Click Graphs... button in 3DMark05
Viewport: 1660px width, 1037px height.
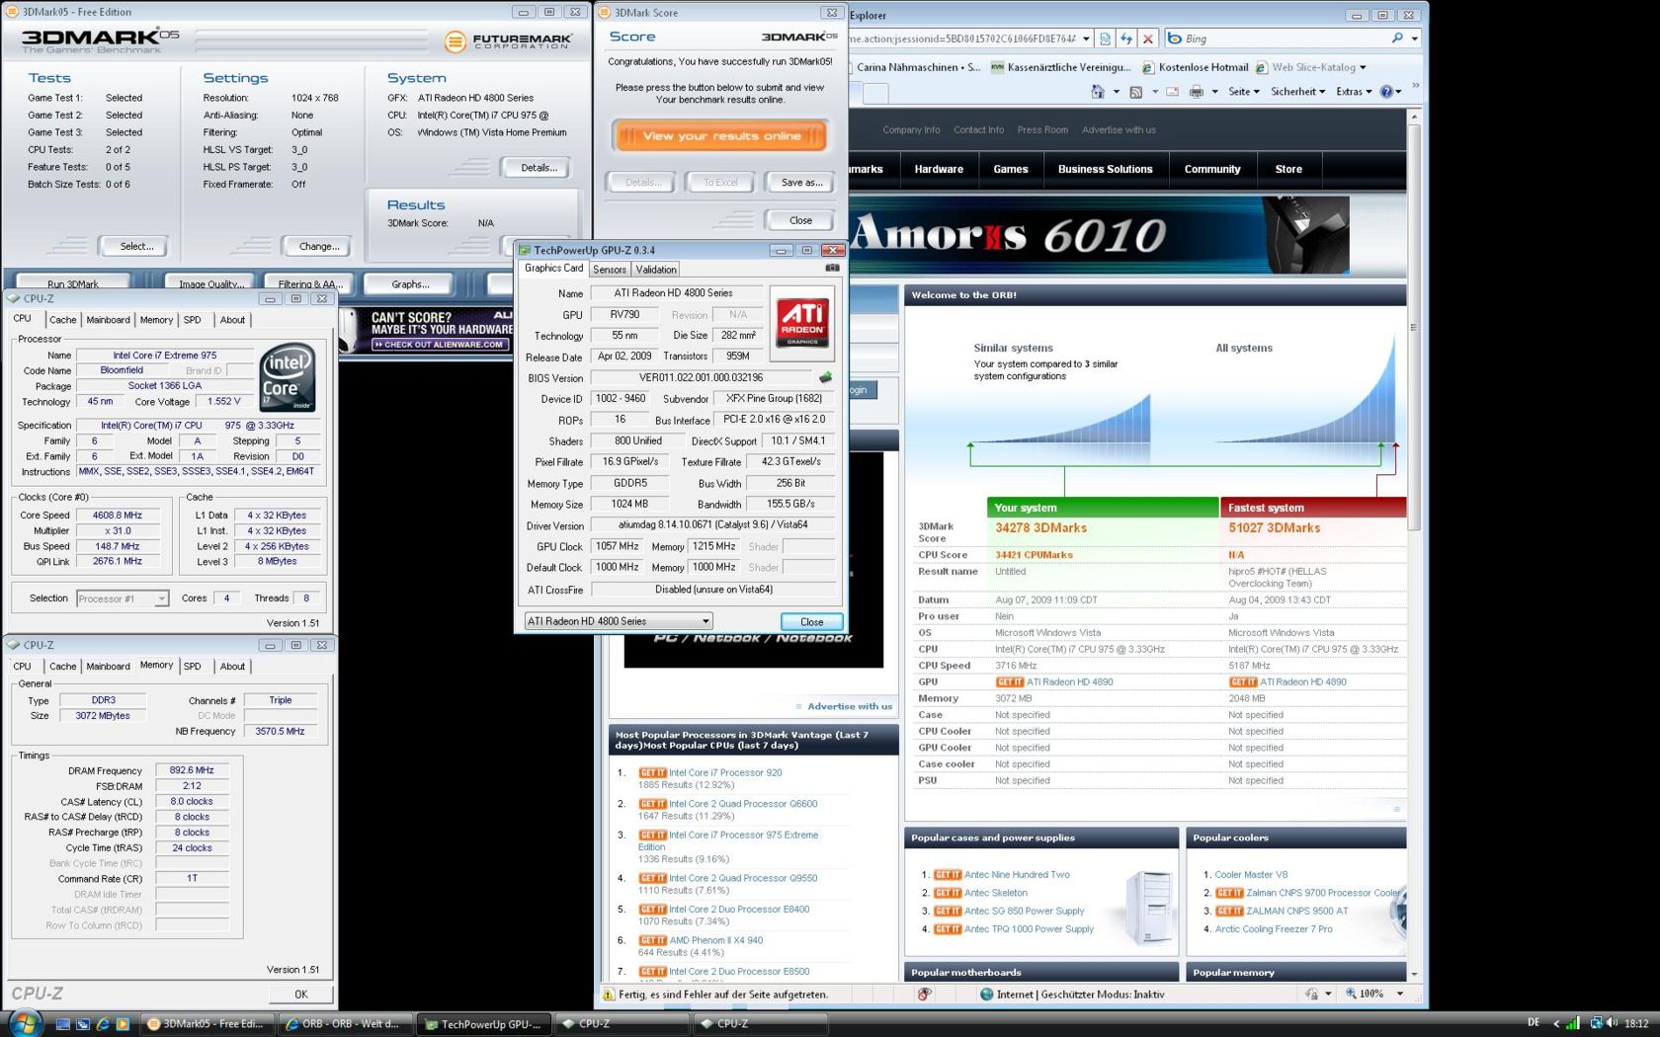pyautogui.click(x=410, y=283)
